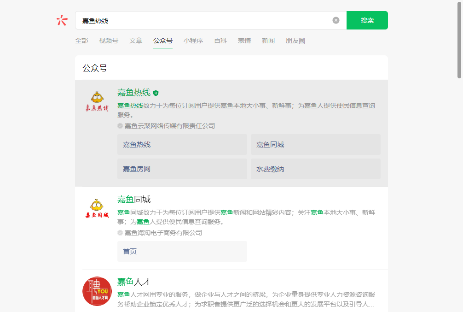Select the 公众号 tab
Image resolution: width=463 pixels, height=312 pixels.
tap(163, 41)
